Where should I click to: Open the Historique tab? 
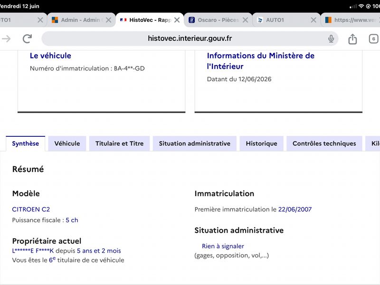[262, 143]
